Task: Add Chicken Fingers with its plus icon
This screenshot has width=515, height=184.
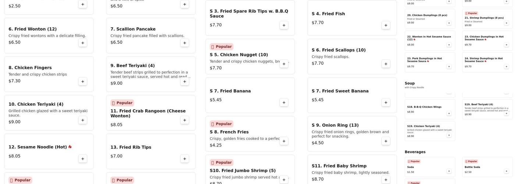Action: [82, 81]
